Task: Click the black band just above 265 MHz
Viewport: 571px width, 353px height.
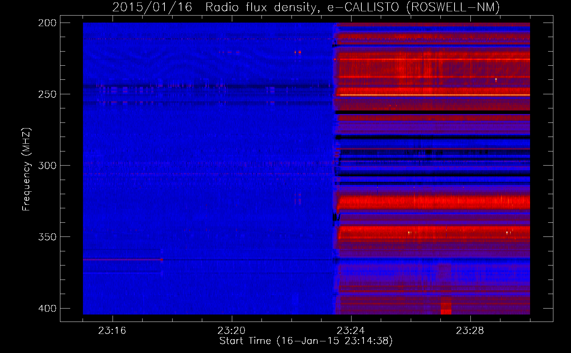Action: (x=433, y=112)
